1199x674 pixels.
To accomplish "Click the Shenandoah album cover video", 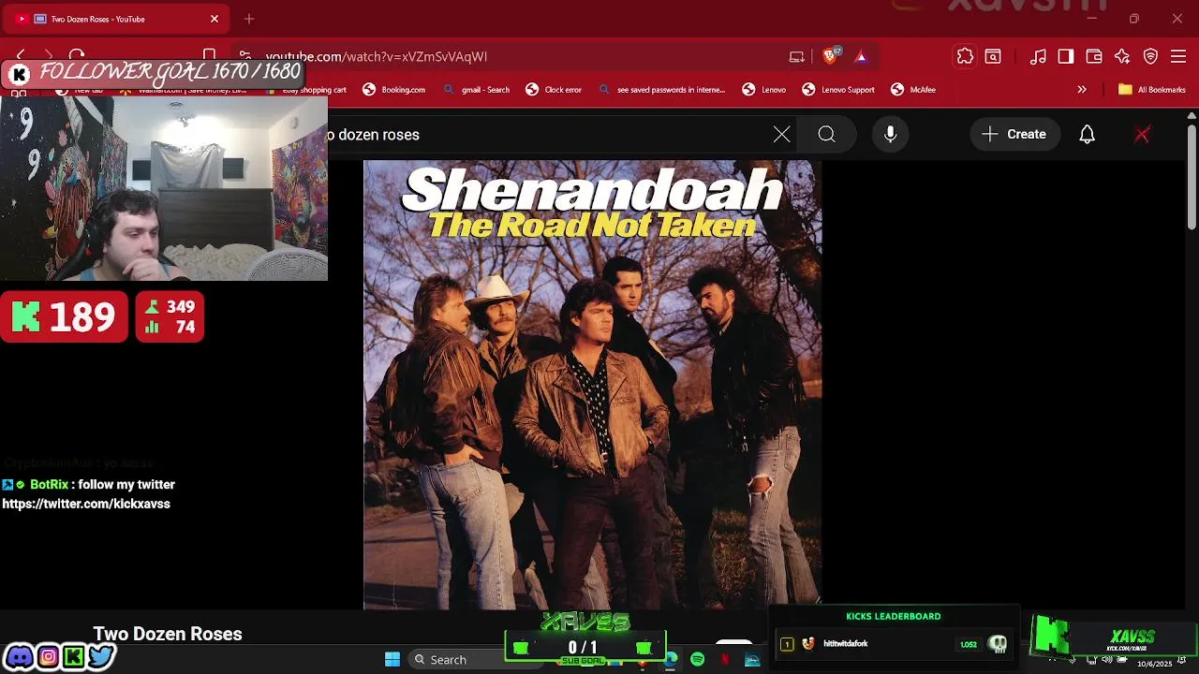I will 592,384.
